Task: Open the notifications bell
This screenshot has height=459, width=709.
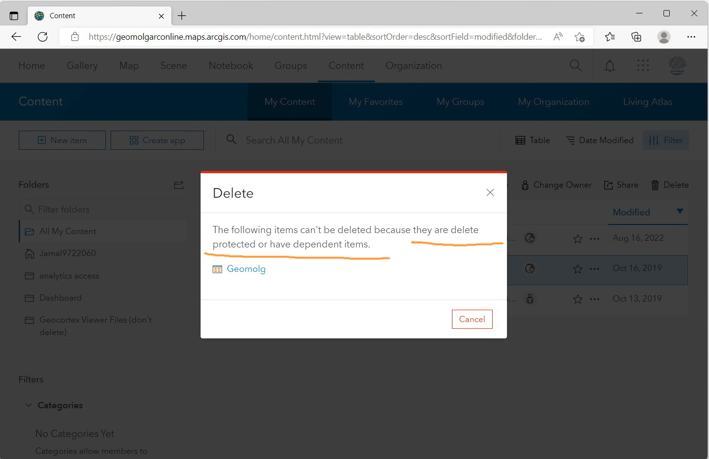Action: [610, 66]
